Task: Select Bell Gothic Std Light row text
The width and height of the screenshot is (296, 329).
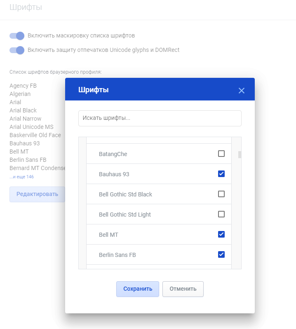Action: pyautogui.click(x=125, y=215)
